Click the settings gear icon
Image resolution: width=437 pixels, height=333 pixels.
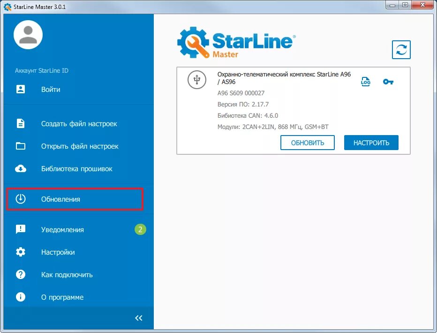(x=21, y=252)
